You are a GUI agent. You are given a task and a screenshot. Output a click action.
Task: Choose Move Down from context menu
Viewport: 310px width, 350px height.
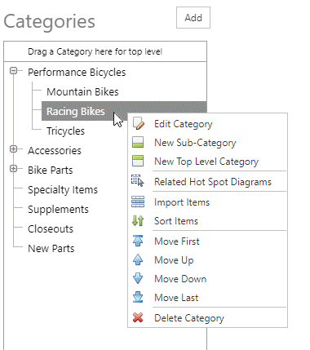180,279
